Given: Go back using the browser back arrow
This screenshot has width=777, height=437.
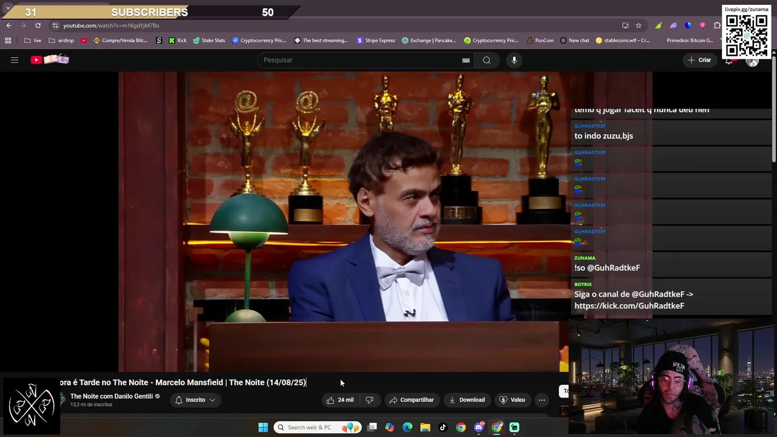Looking at the screenshot, I should click(x=8, y=25).
